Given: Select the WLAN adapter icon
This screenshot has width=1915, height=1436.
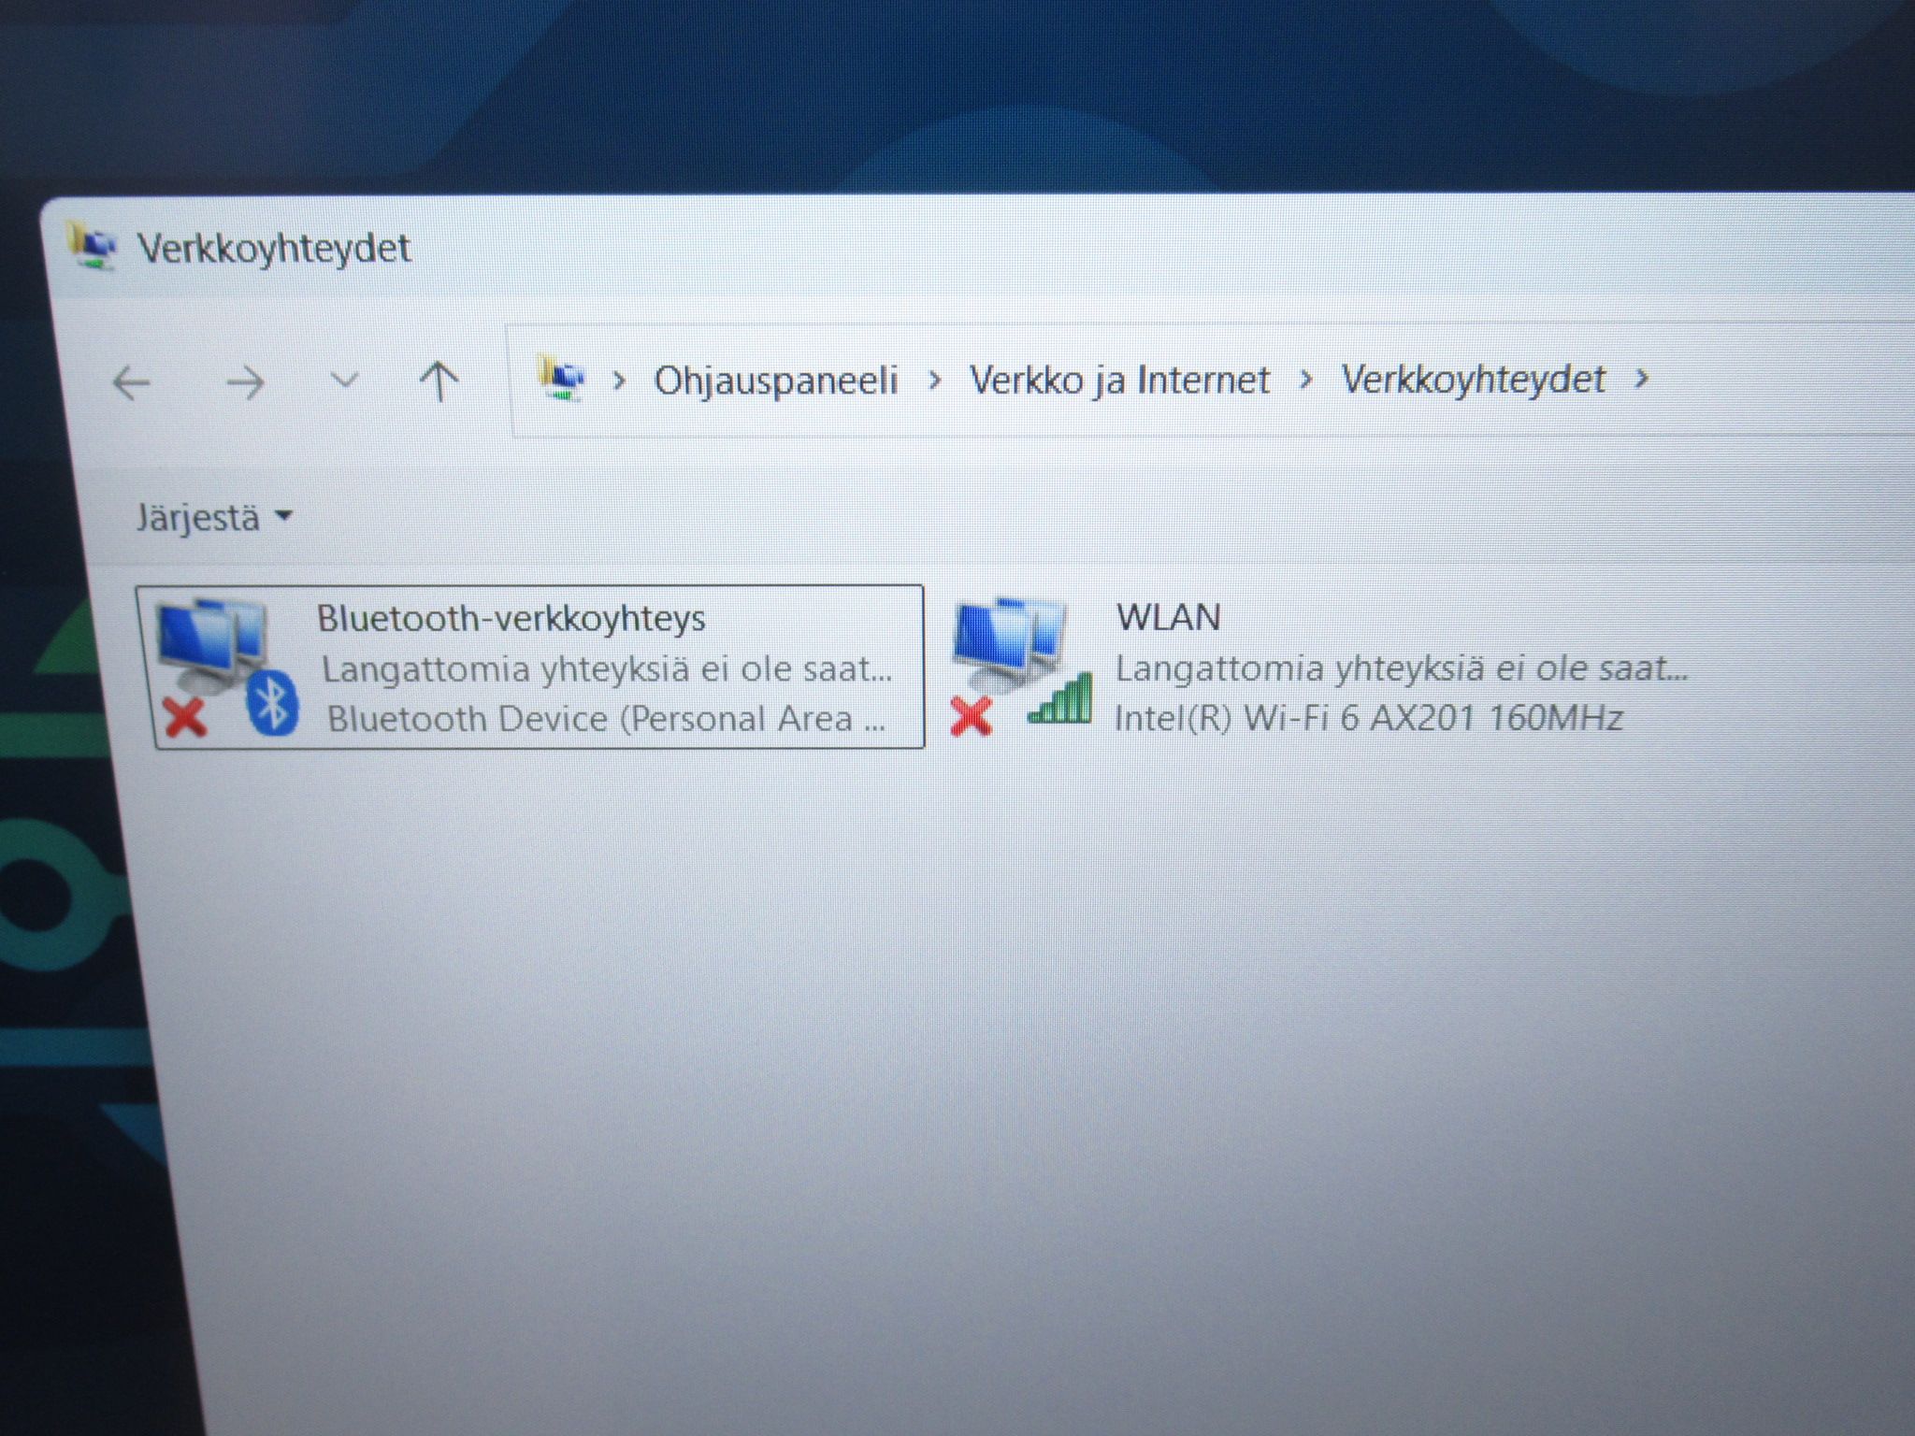Looking at the screenshot, I should [x=1019, y=667].
